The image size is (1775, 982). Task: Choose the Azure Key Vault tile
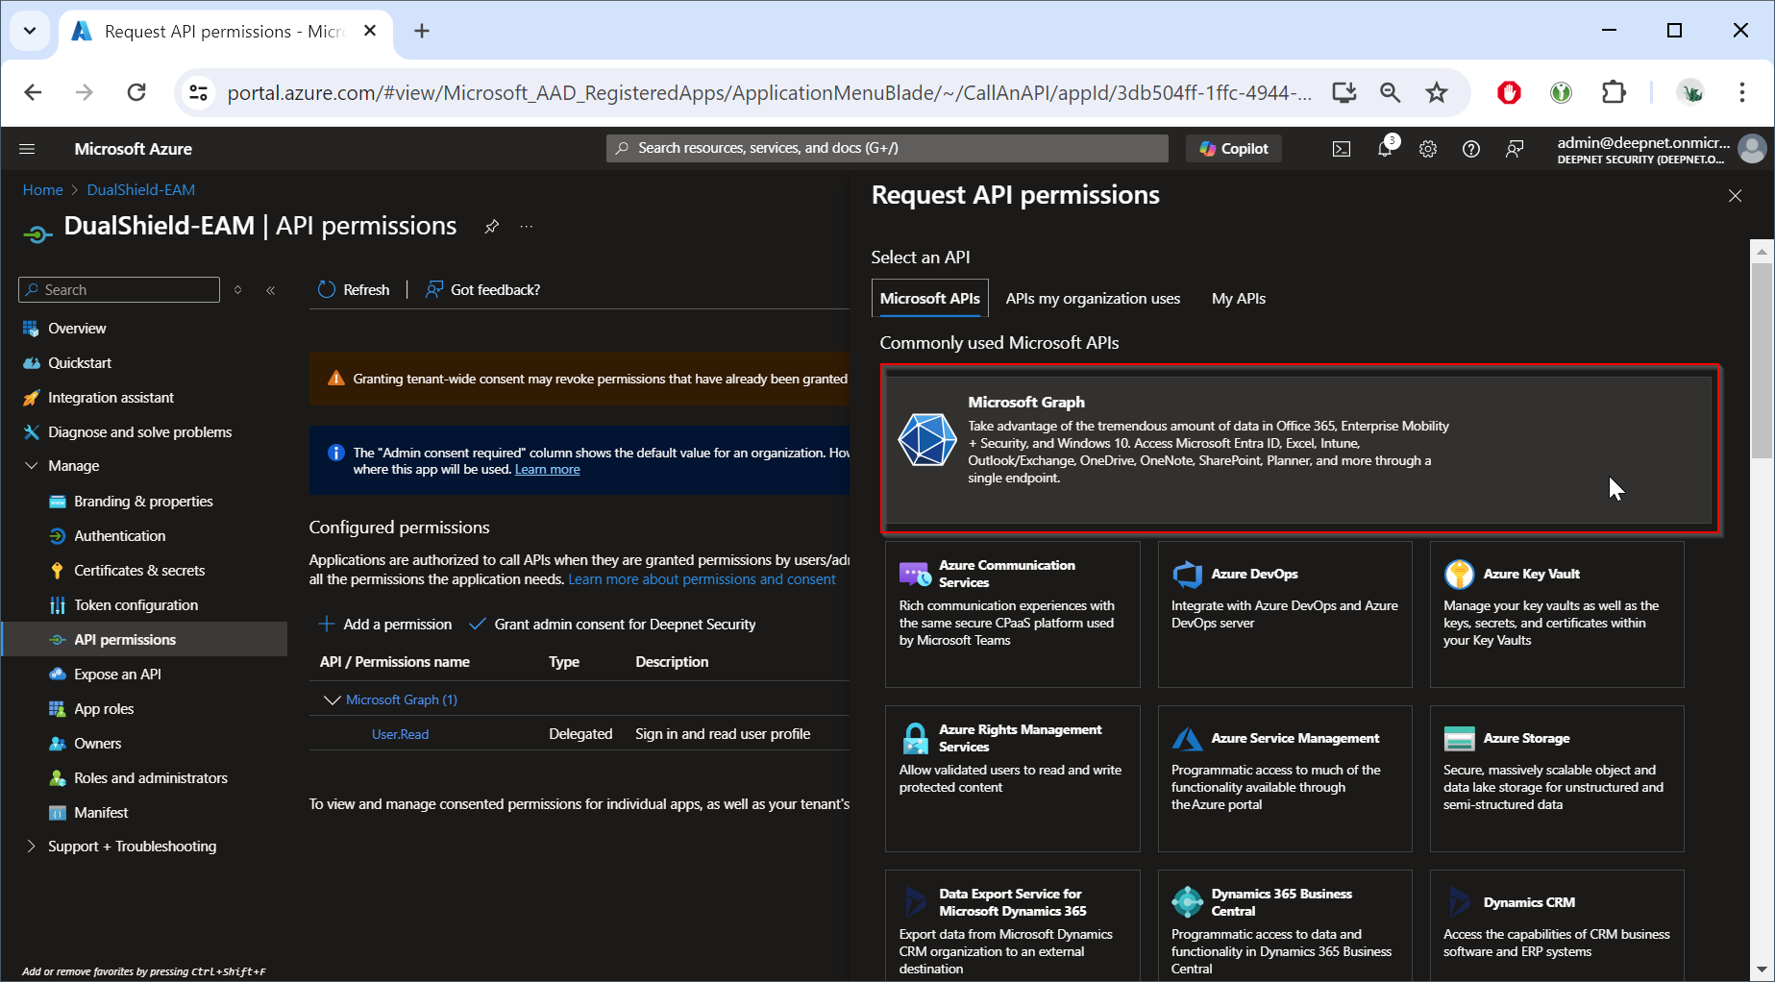click(1556, 613)
